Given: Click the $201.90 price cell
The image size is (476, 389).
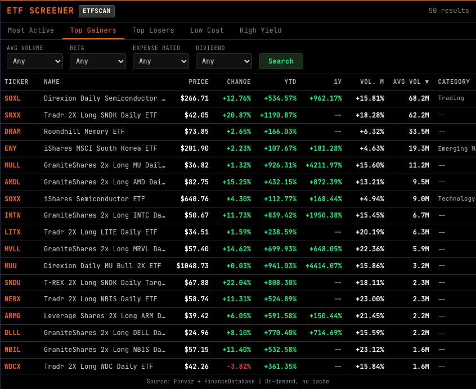Looking at the screenshot, I should coord(195,148).
